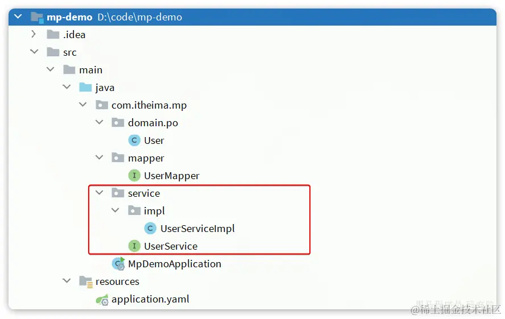Select the domain.po package label
505x319 pixels.
click(153, 123)
